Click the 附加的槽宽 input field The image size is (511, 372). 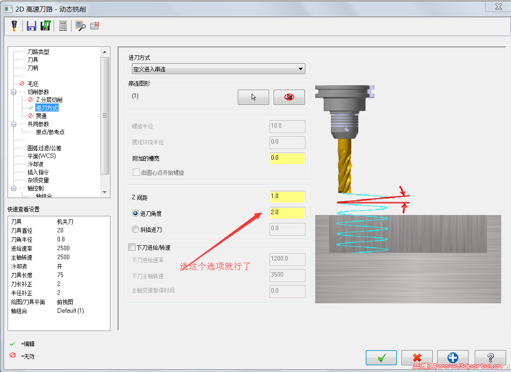(287, 158)
